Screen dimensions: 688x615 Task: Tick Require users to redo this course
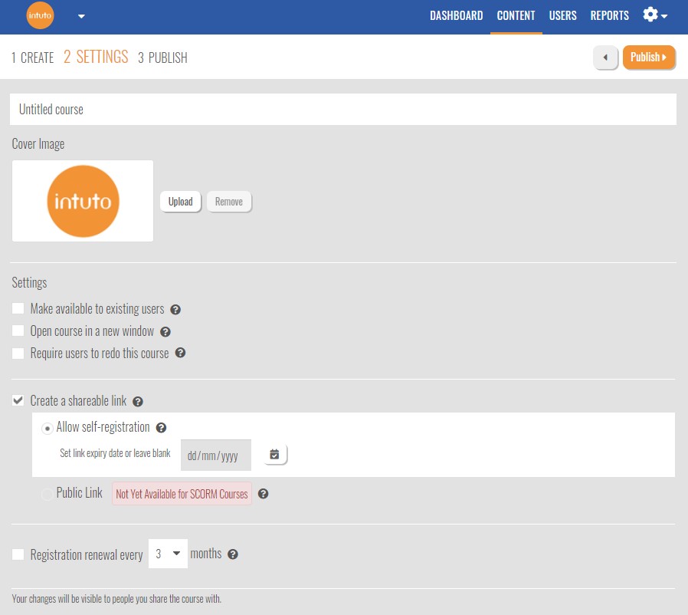click(x=18, y=354)
